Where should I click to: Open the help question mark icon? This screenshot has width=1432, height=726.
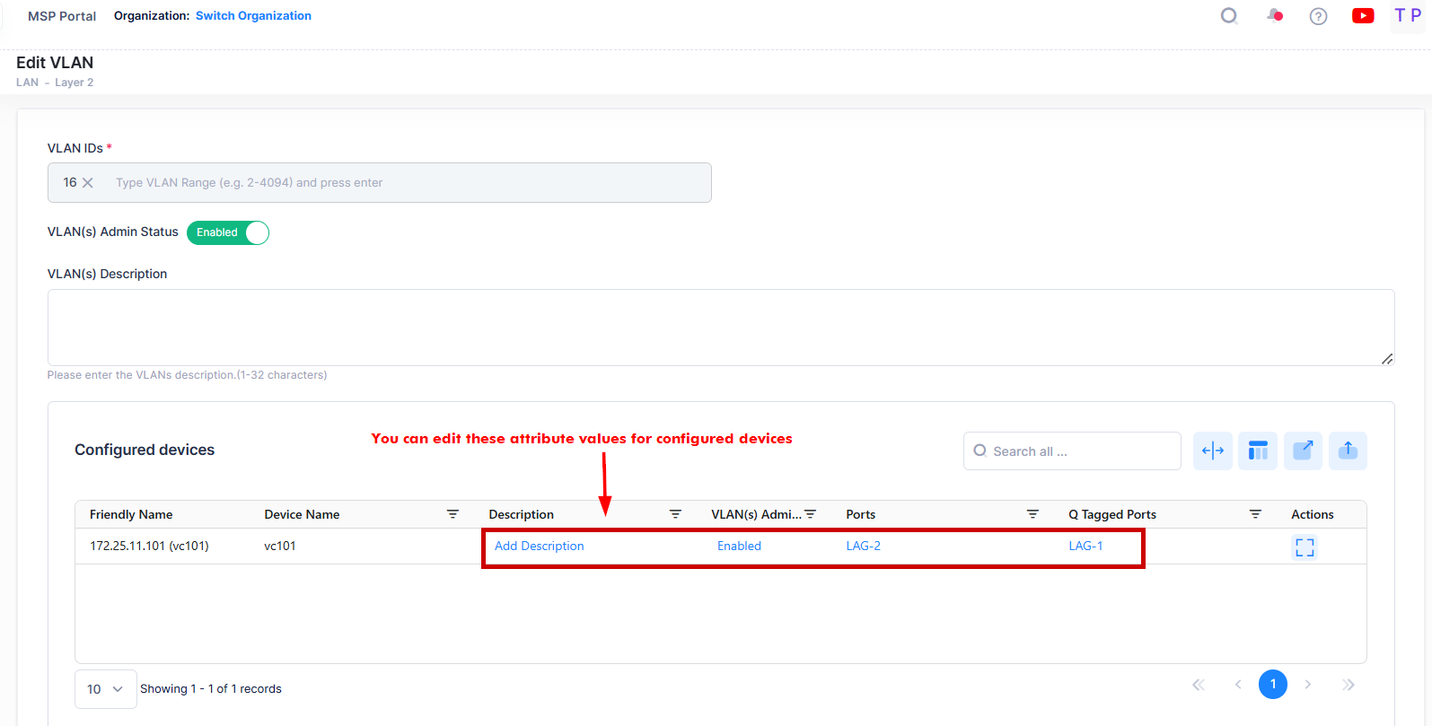coord(1318,16)
